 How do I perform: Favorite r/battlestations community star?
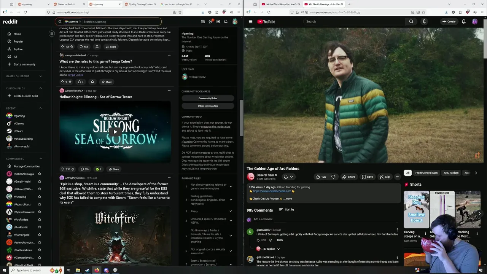click(39, 250)
